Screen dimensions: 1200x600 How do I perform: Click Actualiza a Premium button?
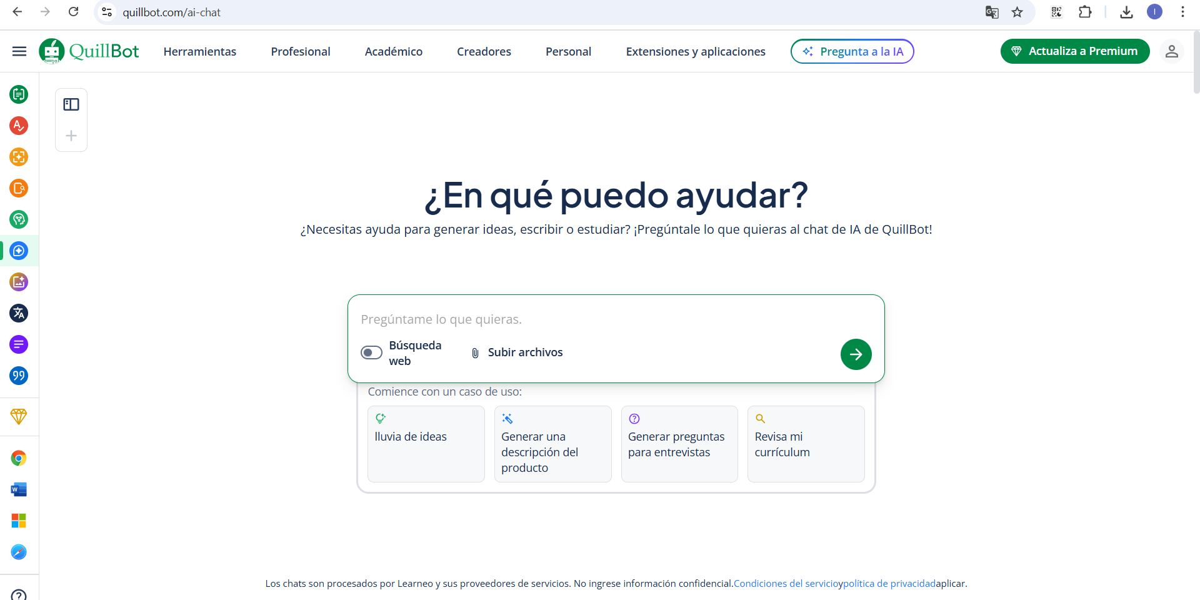(1074, 51)
